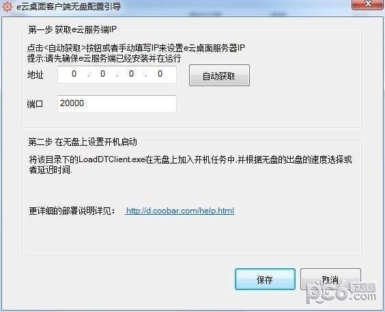Select the third octet of the IP address
The image size is (385, 312).
(131, 74)
